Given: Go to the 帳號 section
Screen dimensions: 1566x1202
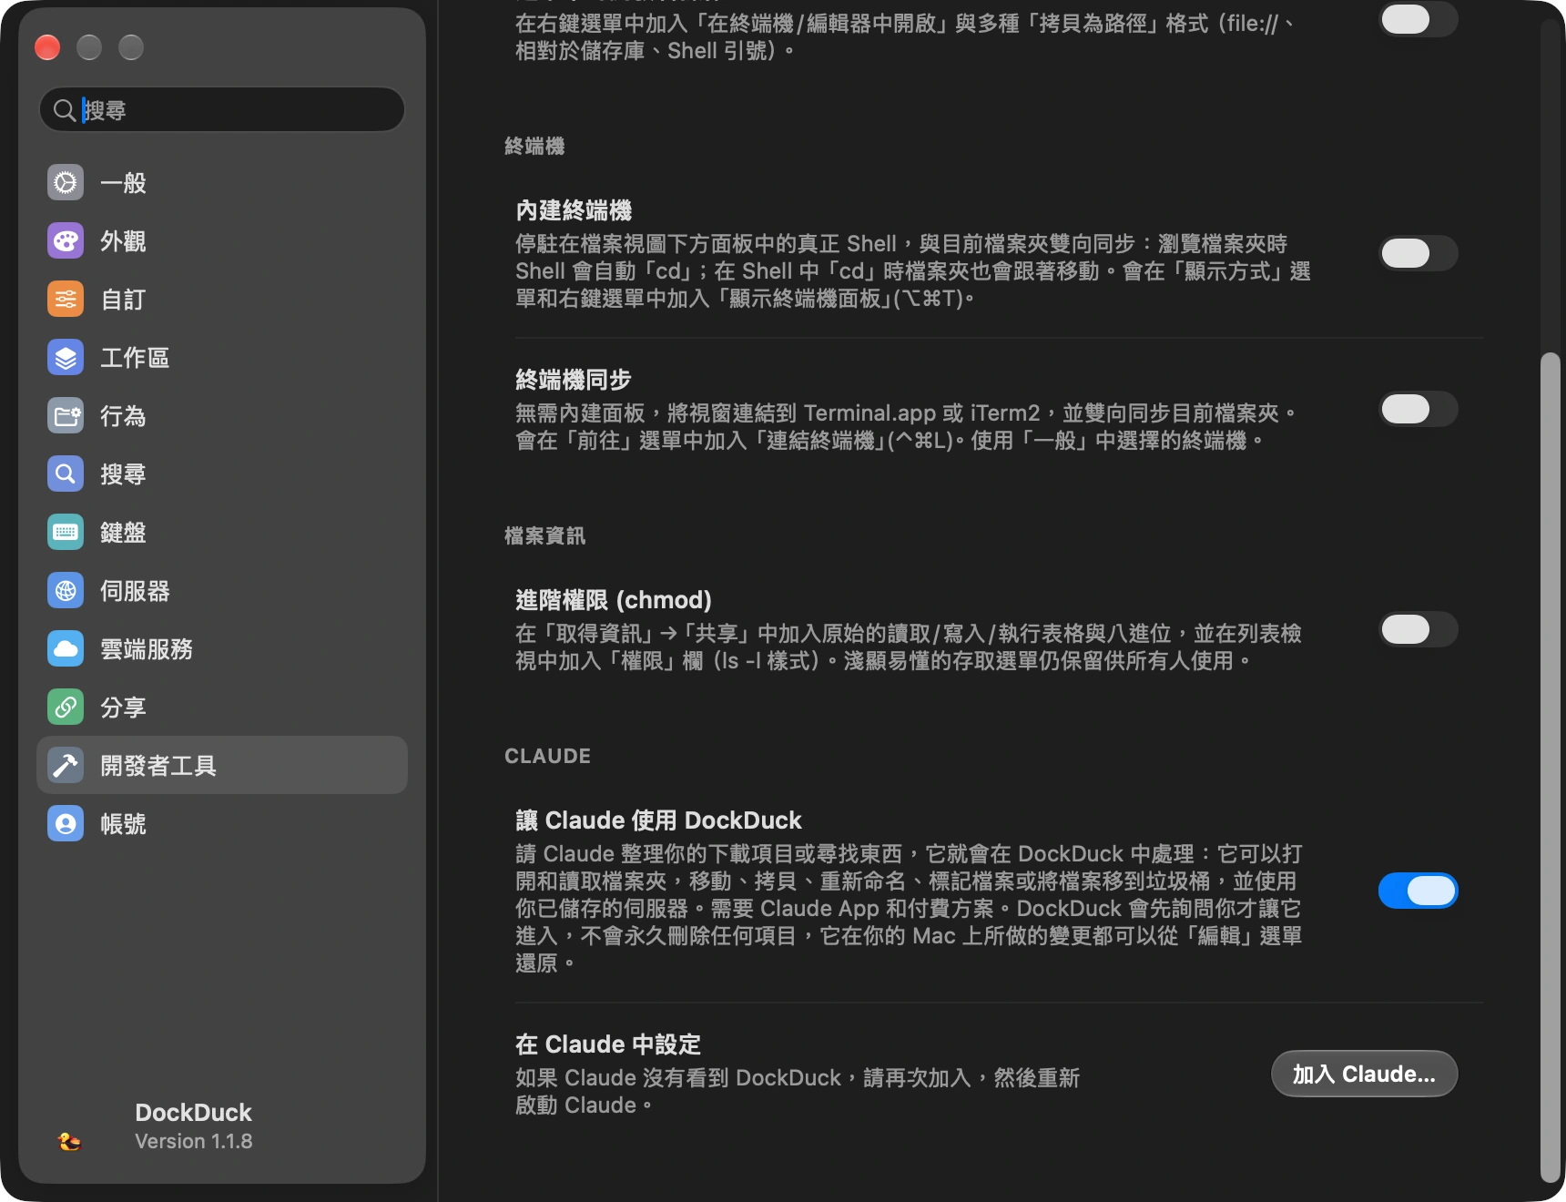Looking at the screenshot, I should pos(222,824).
